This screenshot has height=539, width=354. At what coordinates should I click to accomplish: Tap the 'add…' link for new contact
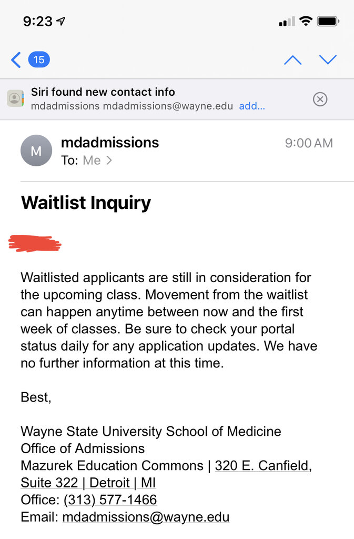pos(252,106)
